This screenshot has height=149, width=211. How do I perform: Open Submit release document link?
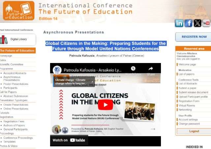point(194,92)
